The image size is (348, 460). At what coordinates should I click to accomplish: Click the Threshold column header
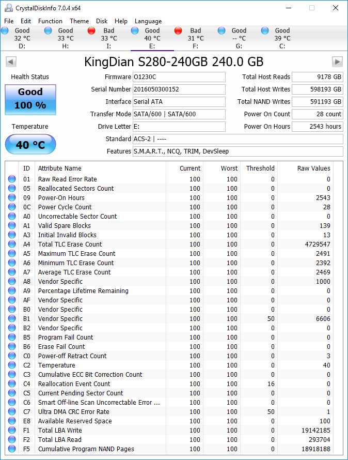259,168
